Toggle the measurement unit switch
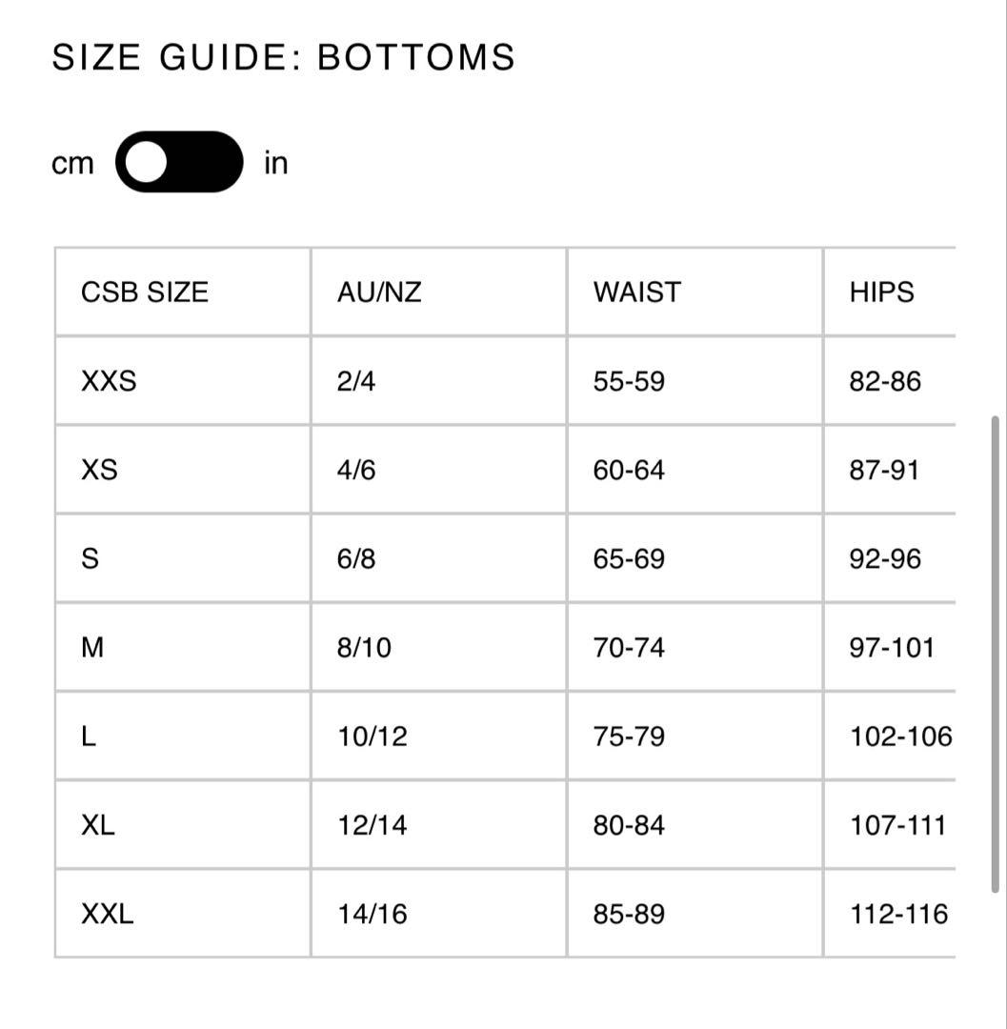 point(180,162)
